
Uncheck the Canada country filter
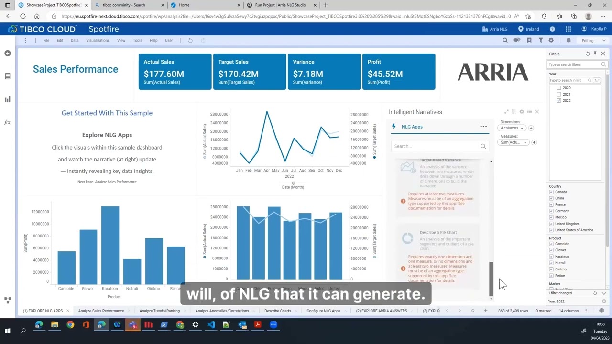pyautogui.click(x=551, y=192)
